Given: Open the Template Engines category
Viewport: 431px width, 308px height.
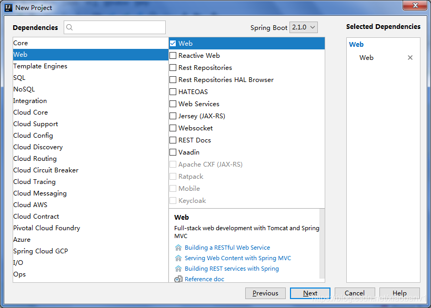Looking at the screenshot, I should [x=91, y=66].
